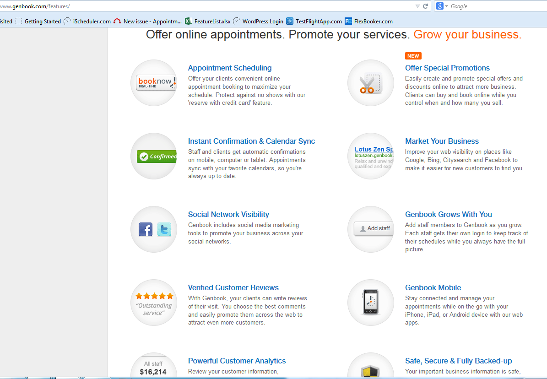Click the Twitter icon in Social Network circle
This screenshot has width=547, height=379.
point(164,230)
